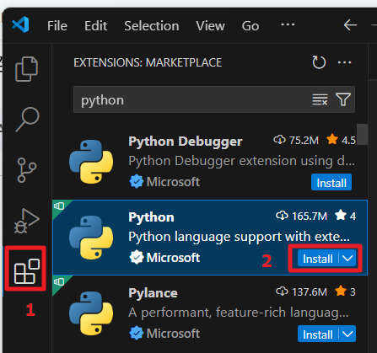Viewport: 377px width, 353px height.
Task: Click the extensions list scrollbar thumb
Action: [x=363, y=134]
